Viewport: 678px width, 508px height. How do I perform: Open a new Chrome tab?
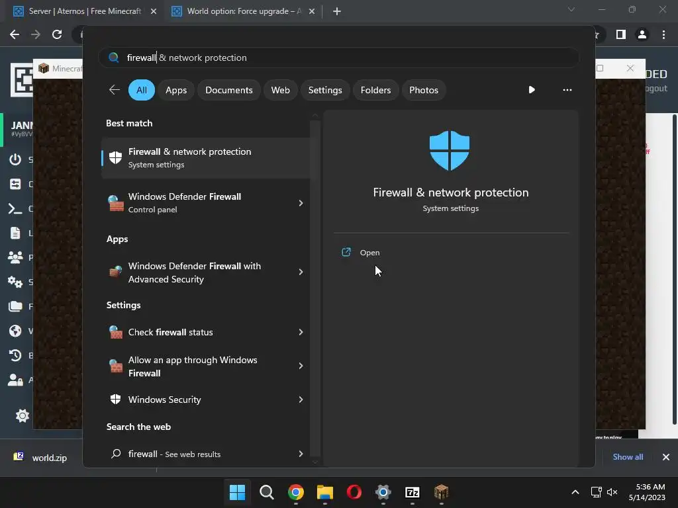click(337, 12)
